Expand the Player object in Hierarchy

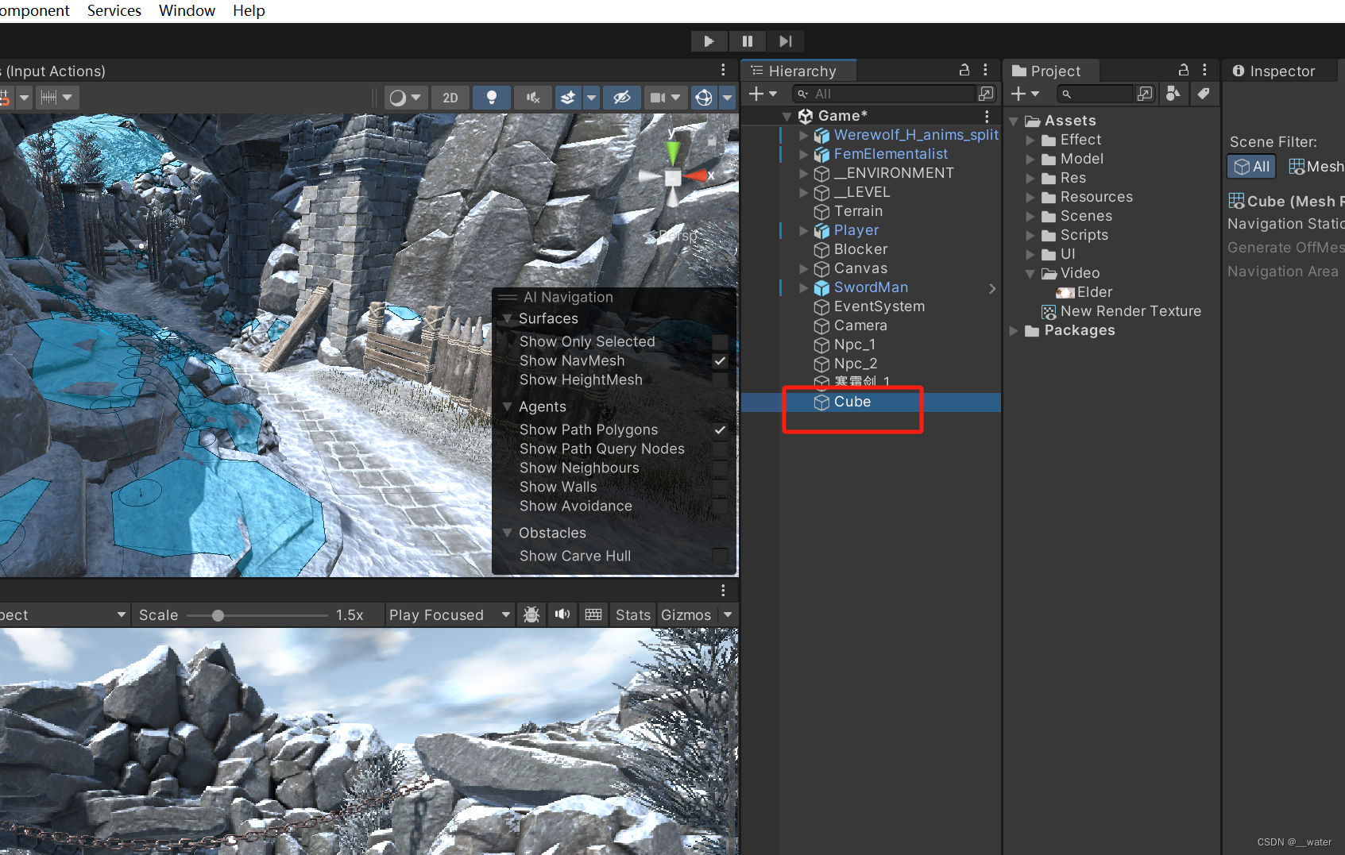803,230
